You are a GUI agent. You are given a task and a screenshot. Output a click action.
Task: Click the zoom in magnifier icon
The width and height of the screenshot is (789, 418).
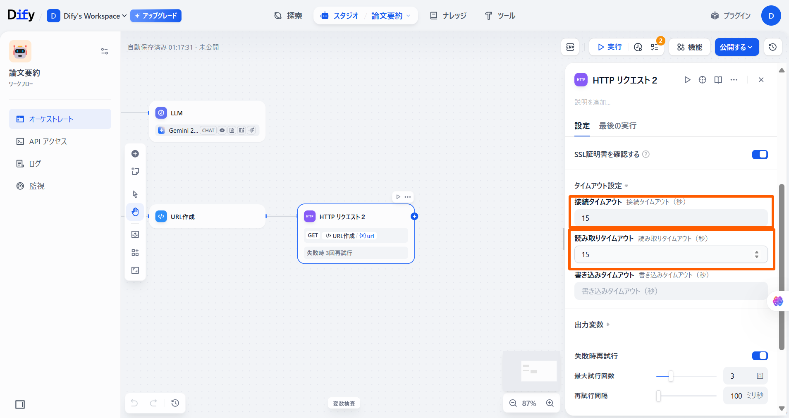(550, 403)
